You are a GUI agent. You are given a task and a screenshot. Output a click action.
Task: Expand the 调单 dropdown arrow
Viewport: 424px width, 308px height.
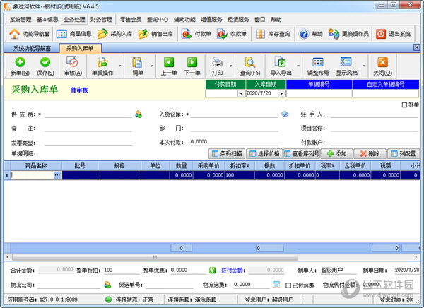tap(151, 66)
